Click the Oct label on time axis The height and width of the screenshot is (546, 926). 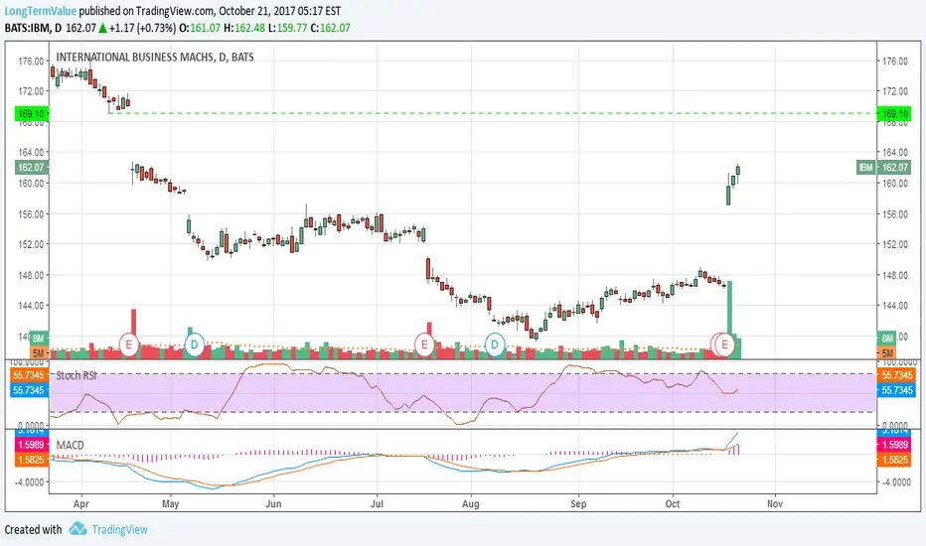tap(673, 503)
